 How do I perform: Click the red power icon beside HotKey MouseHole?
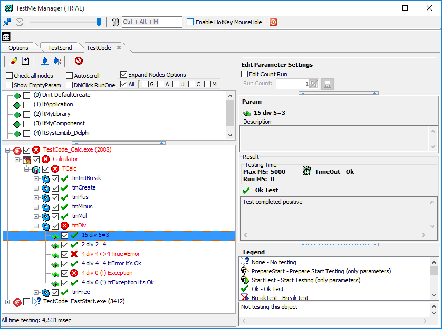click(x=273, y=22)
